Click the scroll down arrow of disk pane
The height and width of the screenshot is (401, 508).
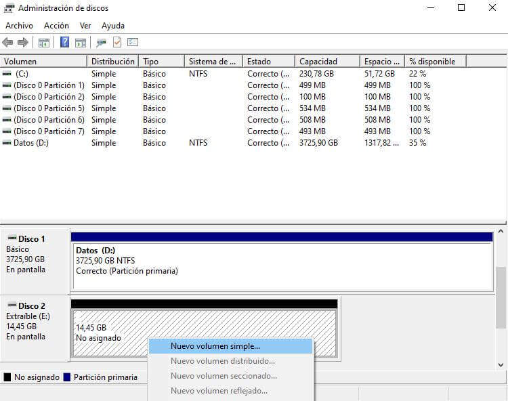coord(501,365)
